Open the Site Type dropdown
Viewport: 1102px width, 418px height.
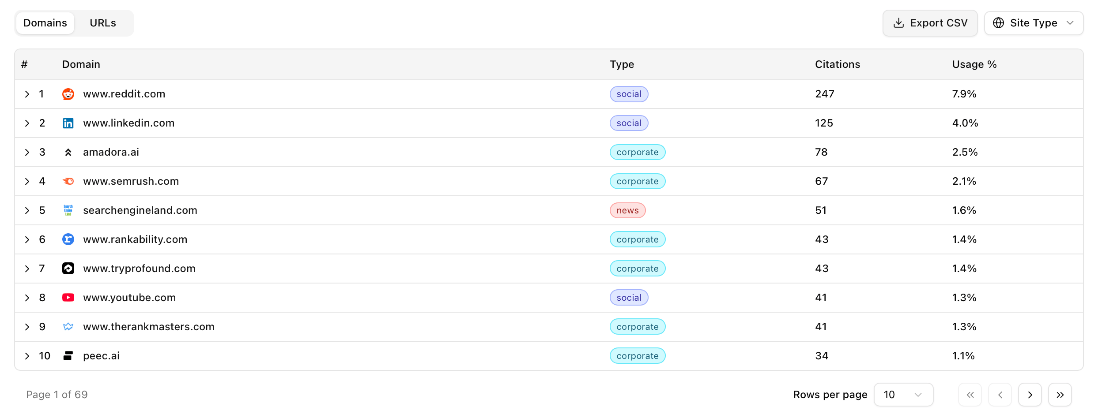[x=1034, y=23]
